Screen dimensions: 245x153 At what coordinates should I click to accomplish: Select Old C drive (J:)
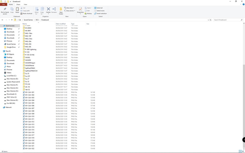pyautogui.click(x=12, y=97)
